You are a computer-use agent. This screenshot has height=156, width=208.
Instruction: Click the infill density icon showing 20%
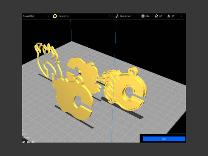[143, 16]
